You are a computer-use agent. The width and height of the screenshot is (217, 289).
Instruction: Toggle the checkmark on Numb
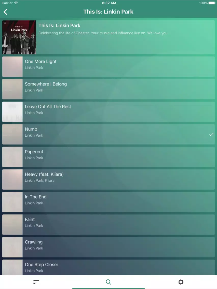tap(211, 134)
